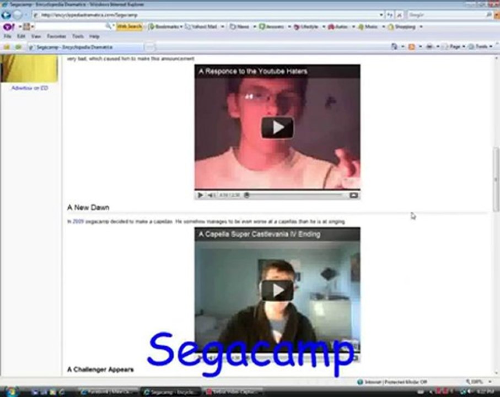This screenshot has height=397, width=500.
Task: Click big play button on Castlevania IV video
Action: click(x=277, y=290)
